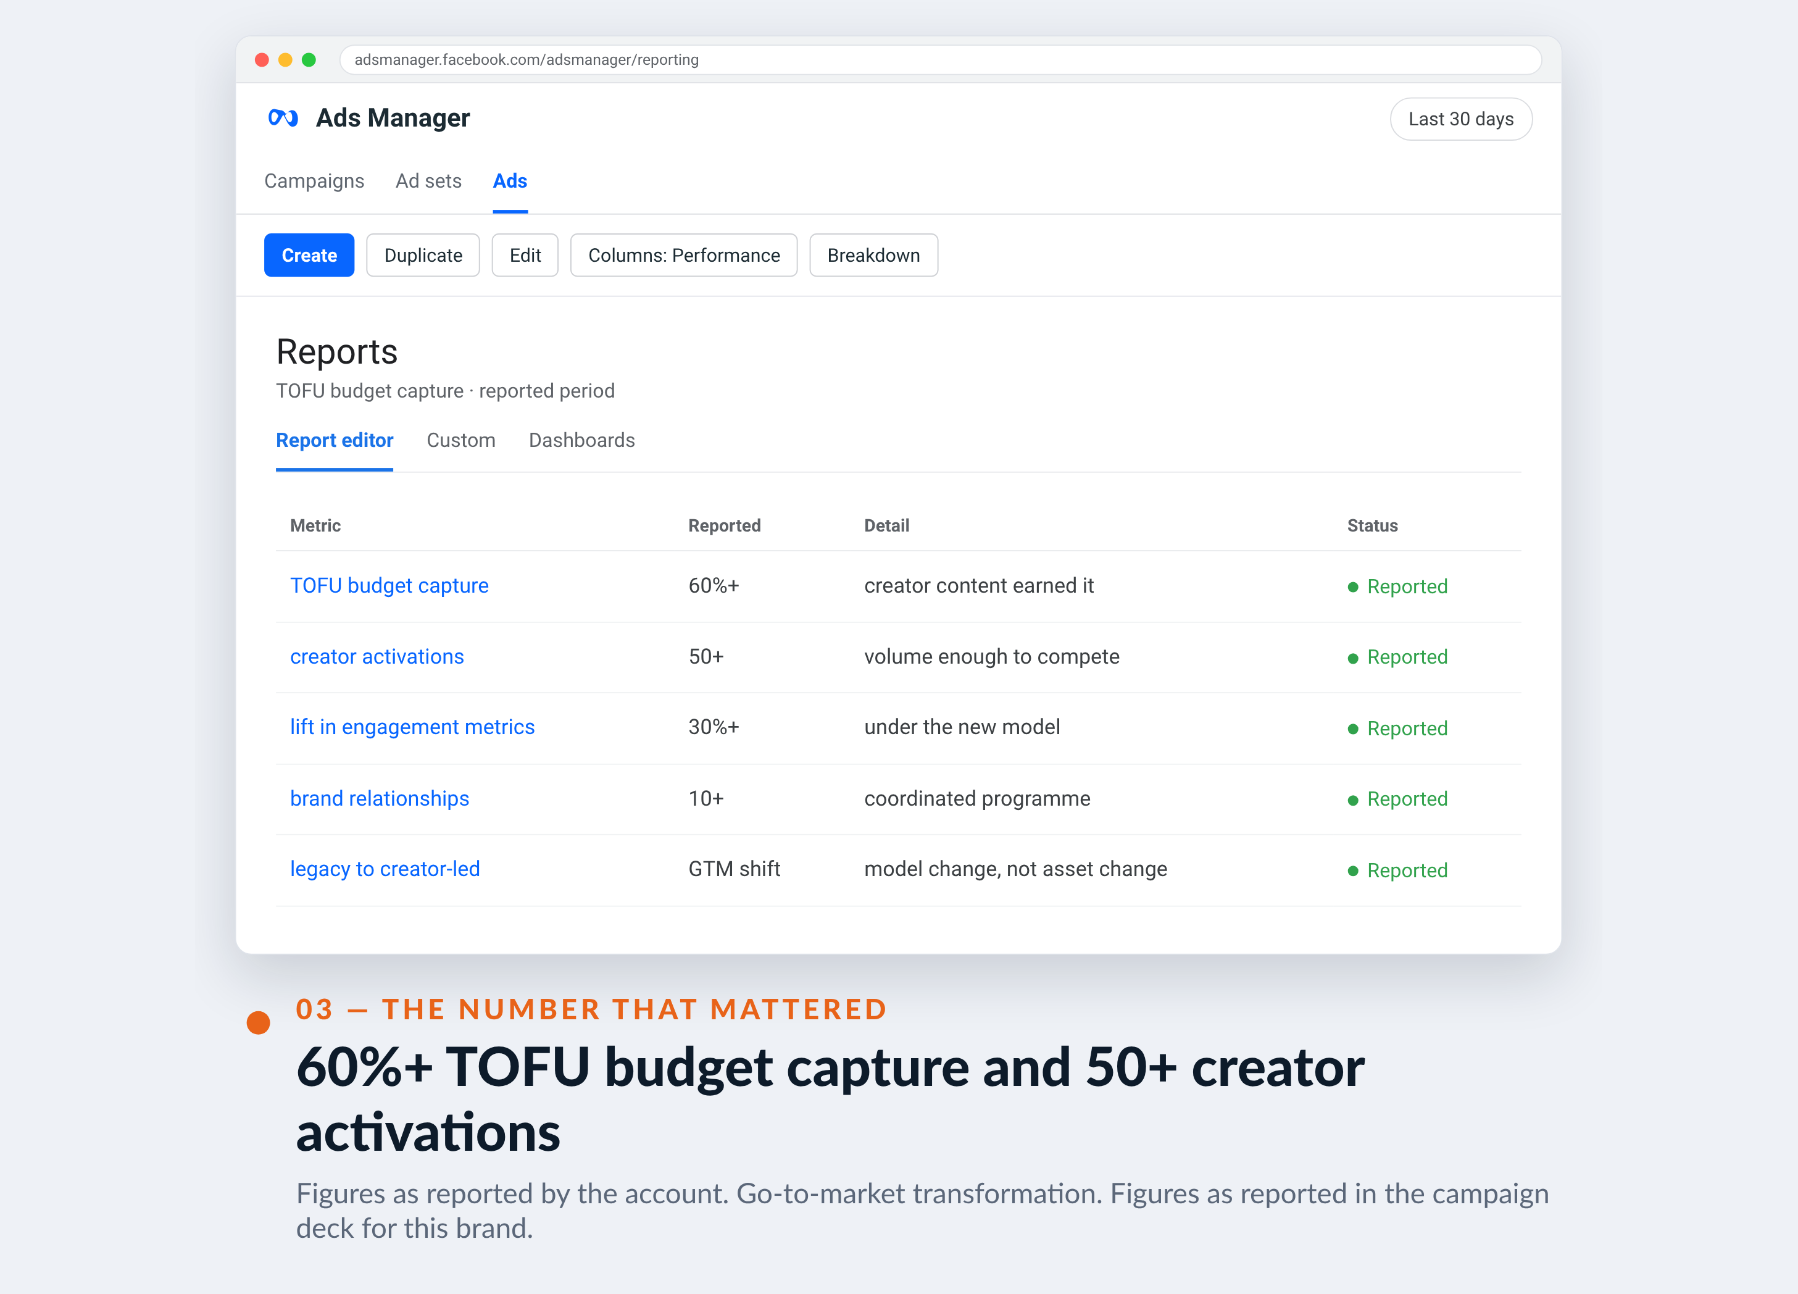This screenshot has height=1294, width=1798.
Task: Open the creator activations link
Action: tap(377, 656)
